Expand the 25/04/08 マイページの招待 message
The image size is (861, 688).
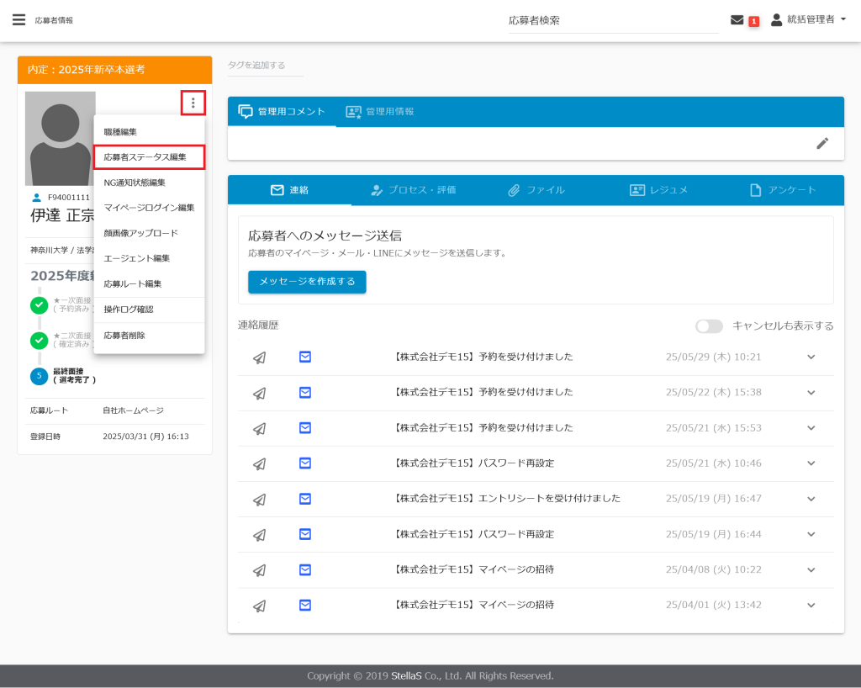point(811,569)
